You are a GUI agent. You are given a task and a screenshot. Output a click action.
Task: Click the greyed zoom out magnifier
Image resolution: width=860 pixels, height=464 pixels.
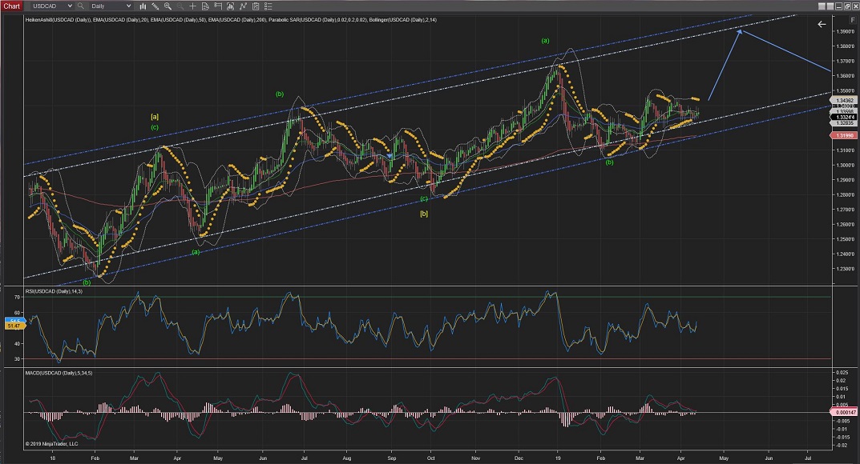(180, 6)
